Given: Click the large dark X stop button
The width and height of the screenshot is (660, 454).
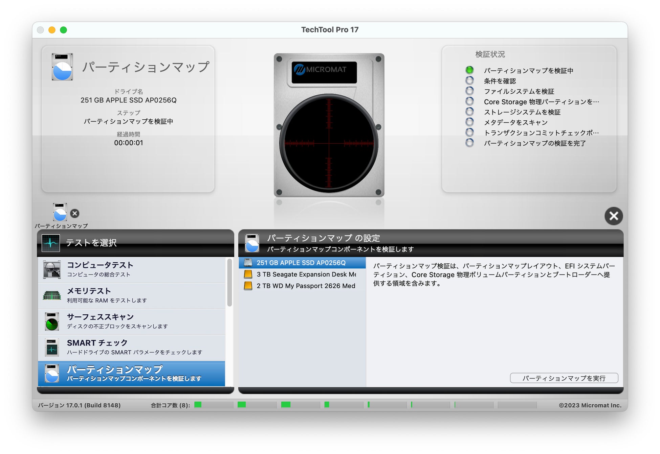Looking at the screenshot, I should click(613, 216).
